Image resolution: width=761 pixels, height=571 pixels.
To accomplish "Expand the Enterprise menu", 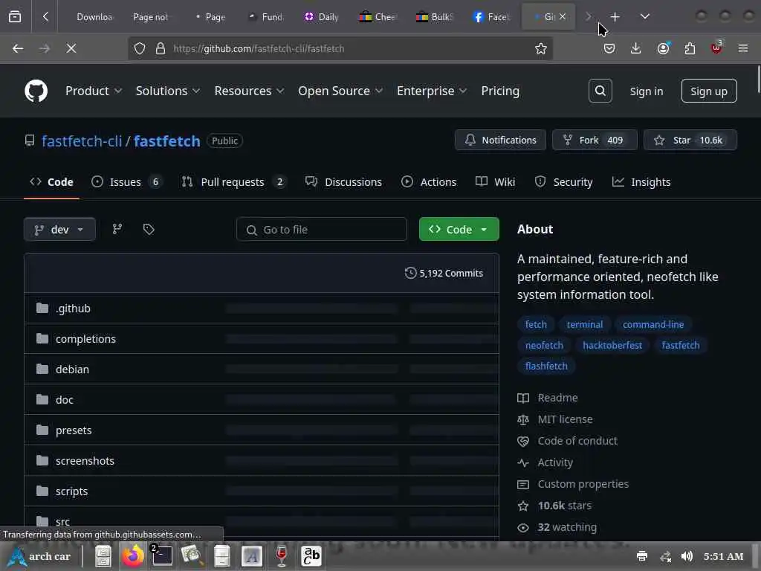I will click(432, 91).
